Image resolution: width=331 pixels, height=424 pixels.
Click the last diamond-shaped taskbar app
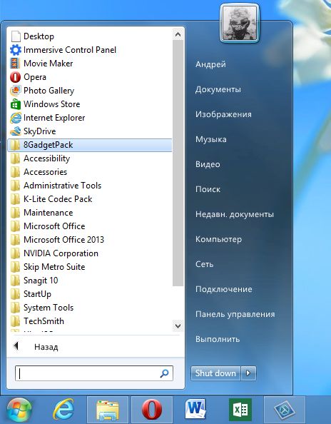click(x=284, y=410)
